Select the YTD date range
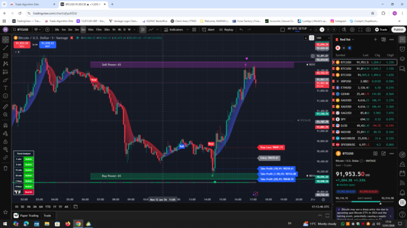The height and width of the screenshot is (228, 407). [47, 207]
